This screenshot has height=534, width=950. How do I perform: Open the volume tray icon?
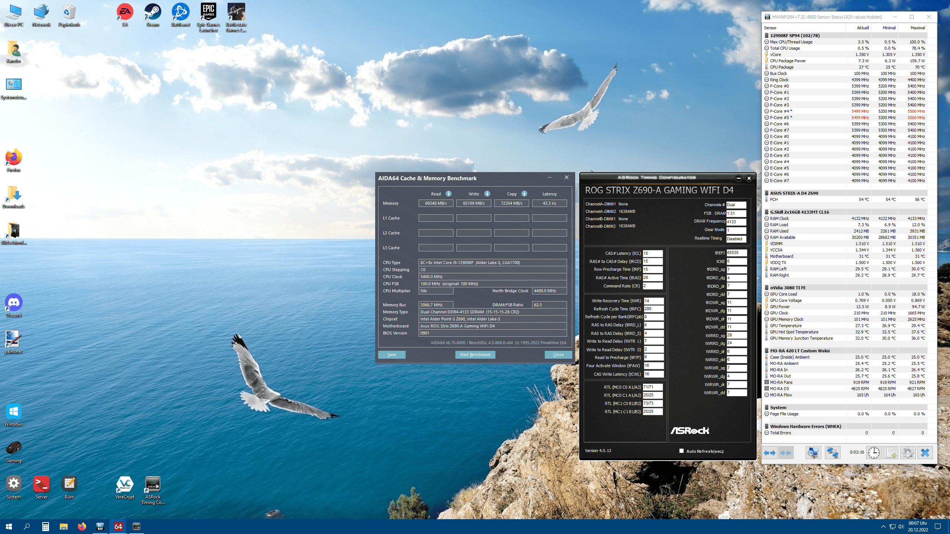tap(901, 527)
